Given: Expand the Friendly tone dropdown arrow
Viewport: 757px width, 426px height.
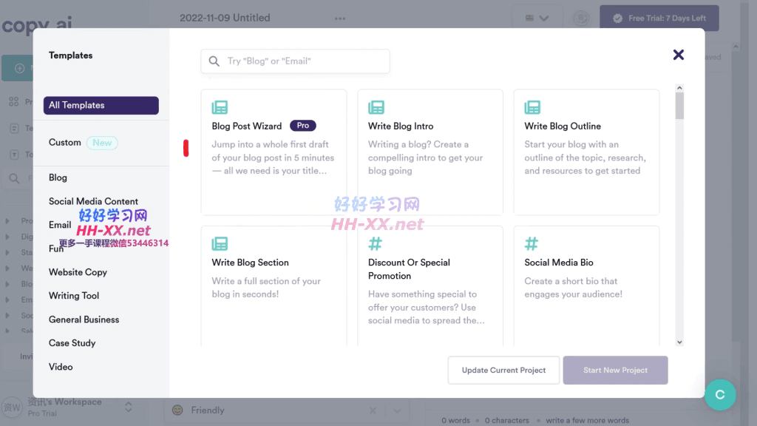Looking at the screenshot, I should click(x=397, y=411).
